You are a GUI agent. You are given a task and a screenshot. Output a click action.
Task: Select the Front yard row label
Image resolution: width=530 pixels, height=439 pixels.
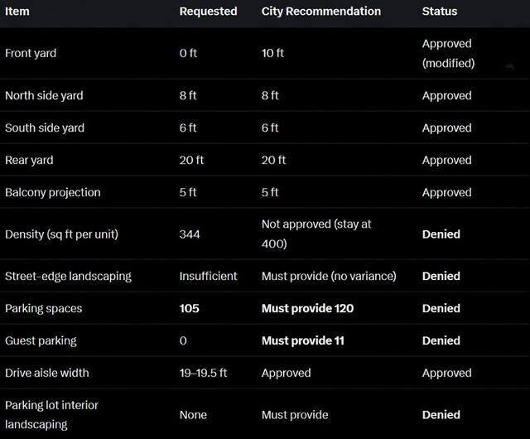[31, 54]
